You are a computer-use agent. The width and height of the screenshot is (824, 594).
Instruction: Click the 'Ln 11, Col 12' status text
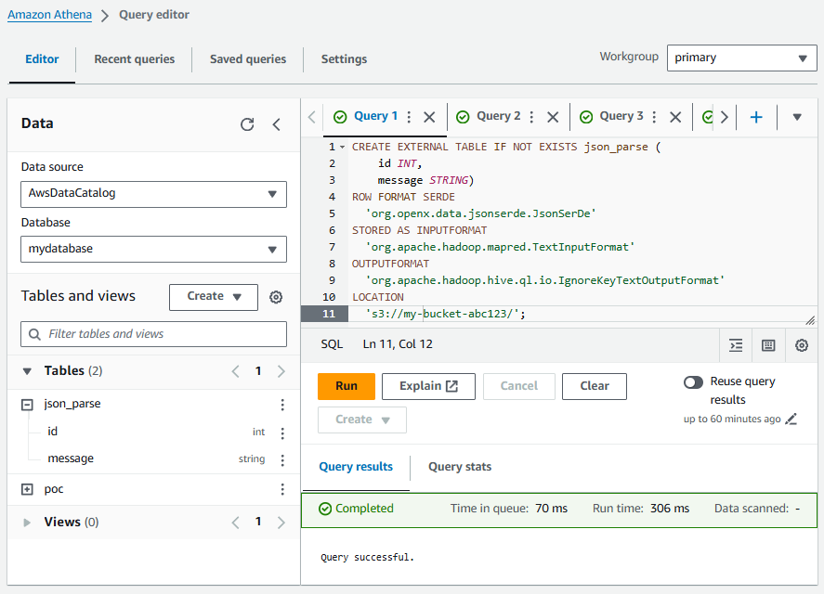398,344
